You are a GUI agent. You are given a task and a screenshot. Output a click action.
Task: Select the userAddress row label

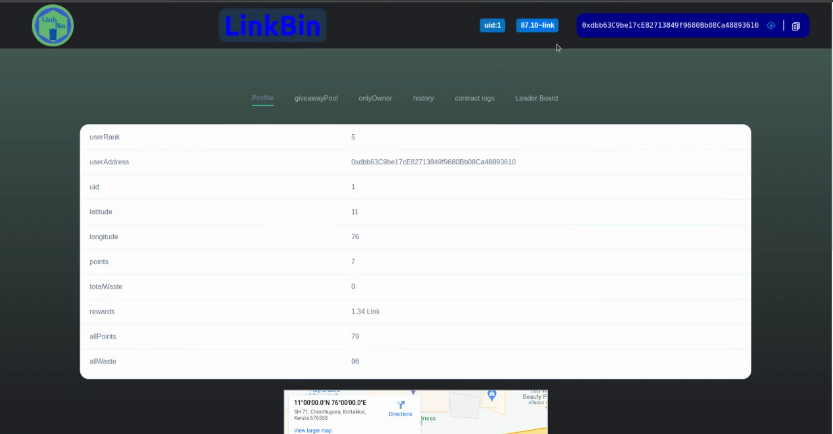point(109,162)
